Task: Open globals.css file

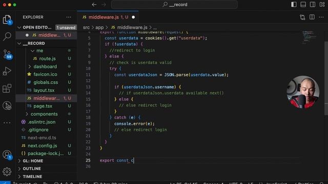Action: 47,82
